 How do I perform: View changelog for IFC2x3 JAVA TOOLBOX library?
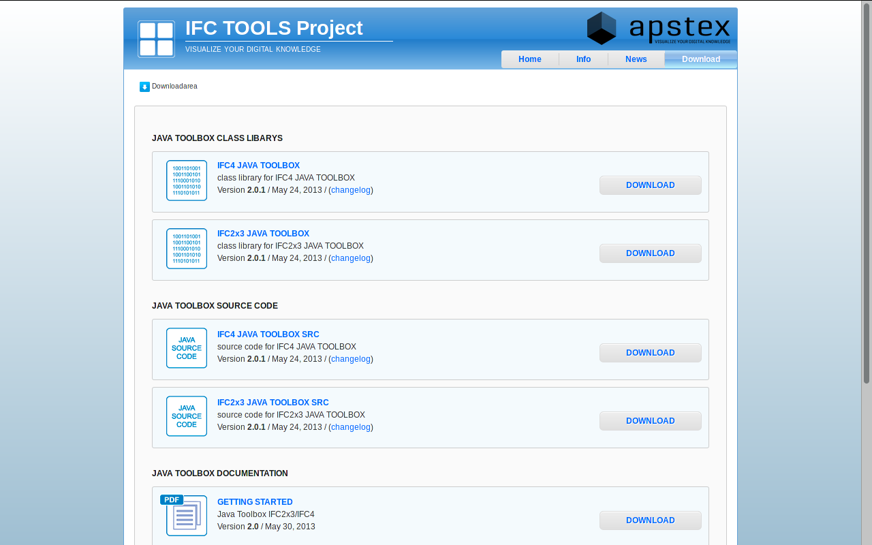(351, 258)
